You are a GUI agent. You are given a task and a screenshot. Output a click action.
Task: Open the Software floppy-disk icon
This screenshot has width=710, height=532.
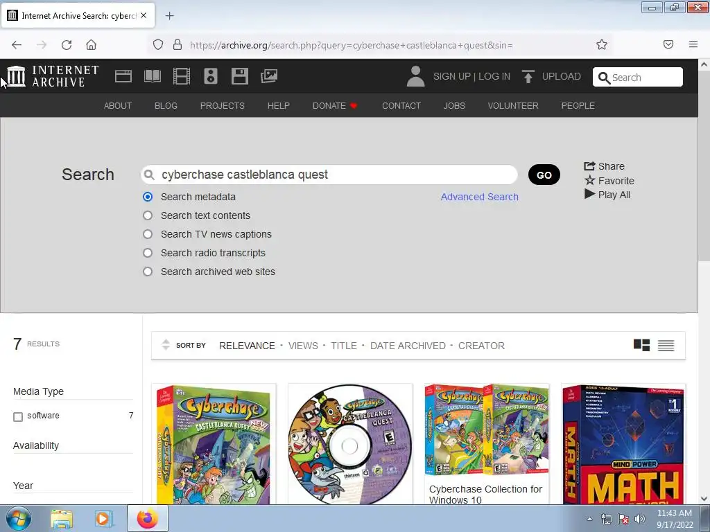(x=239, y=76)
